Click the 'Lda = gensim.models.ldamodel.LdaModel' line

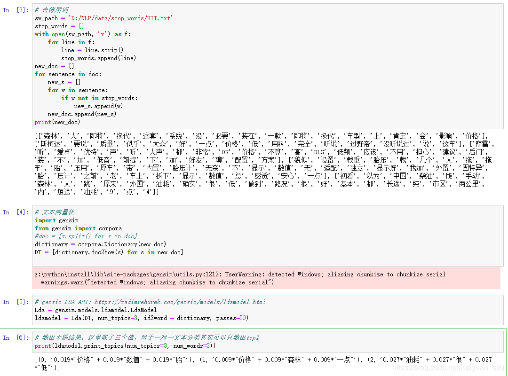(x=95, y=310)
